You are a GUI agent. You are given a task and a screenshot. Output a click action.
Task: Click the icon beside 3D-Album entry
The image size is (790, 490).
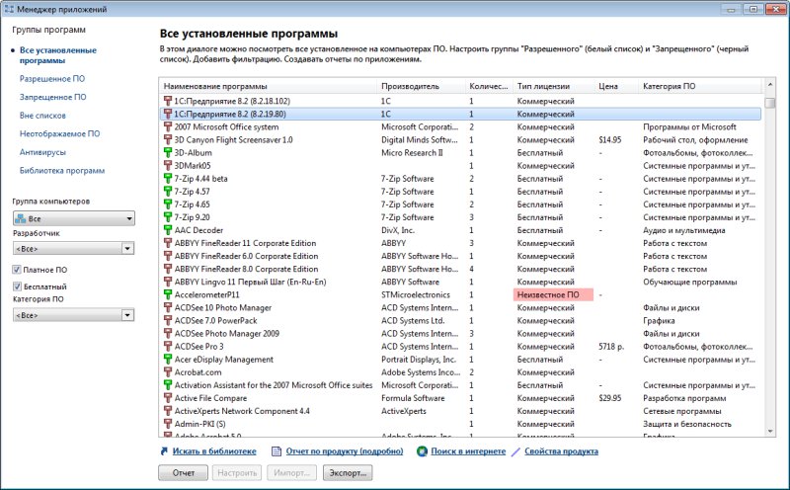167,153
